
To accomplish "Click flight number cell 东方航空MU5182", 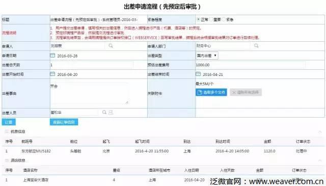I will [36, 151].
